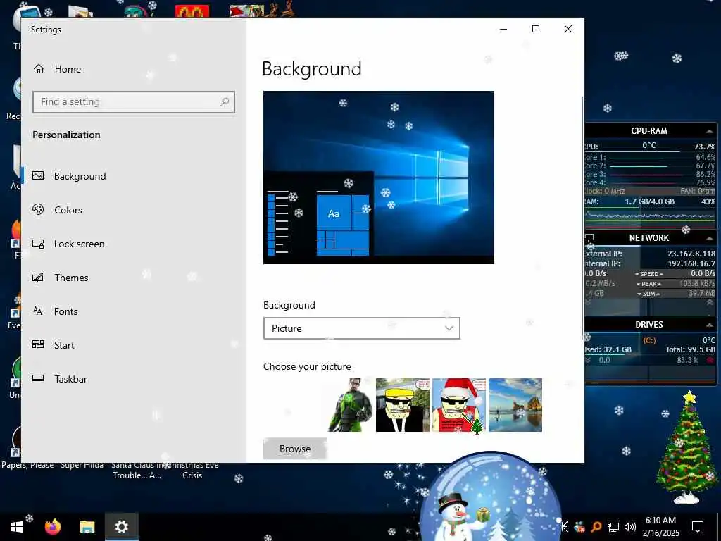Screen dimensions: 721x541
Task: Click the orange magnifier tray icon
Action: coord(596,527)
